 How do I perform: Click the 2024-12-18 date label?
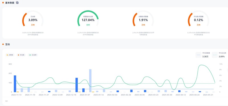click(x=71, y=95)
